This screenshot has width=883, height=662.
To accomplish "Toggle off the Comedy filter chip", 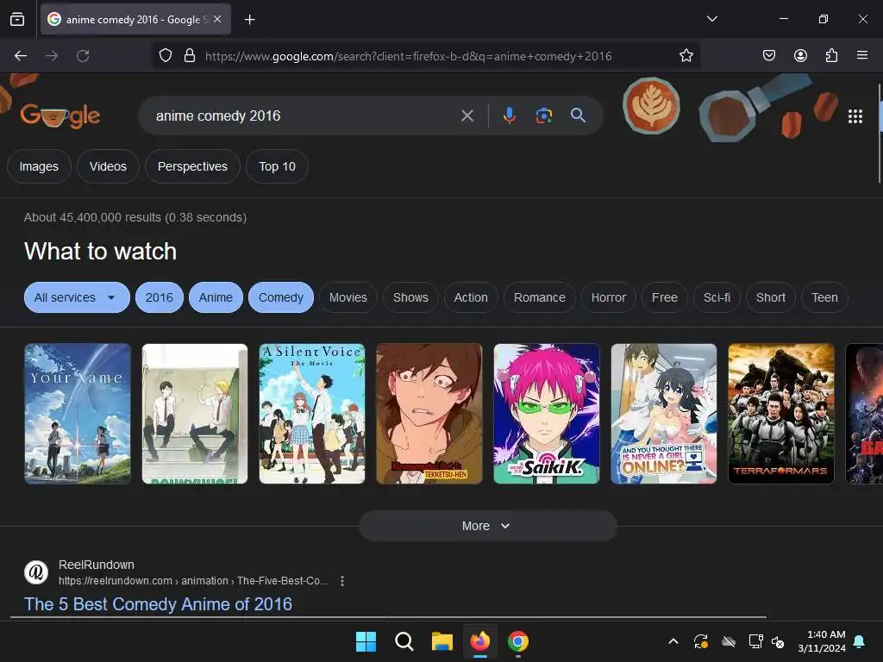I will (281, 297).
